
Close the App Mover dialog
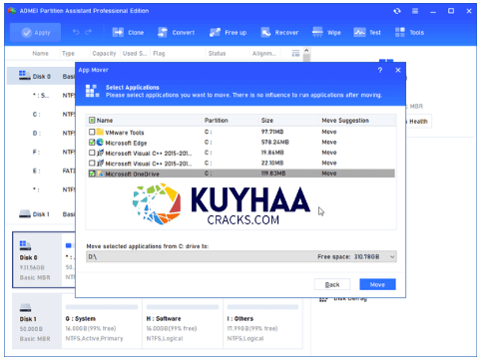pos(398,70)
